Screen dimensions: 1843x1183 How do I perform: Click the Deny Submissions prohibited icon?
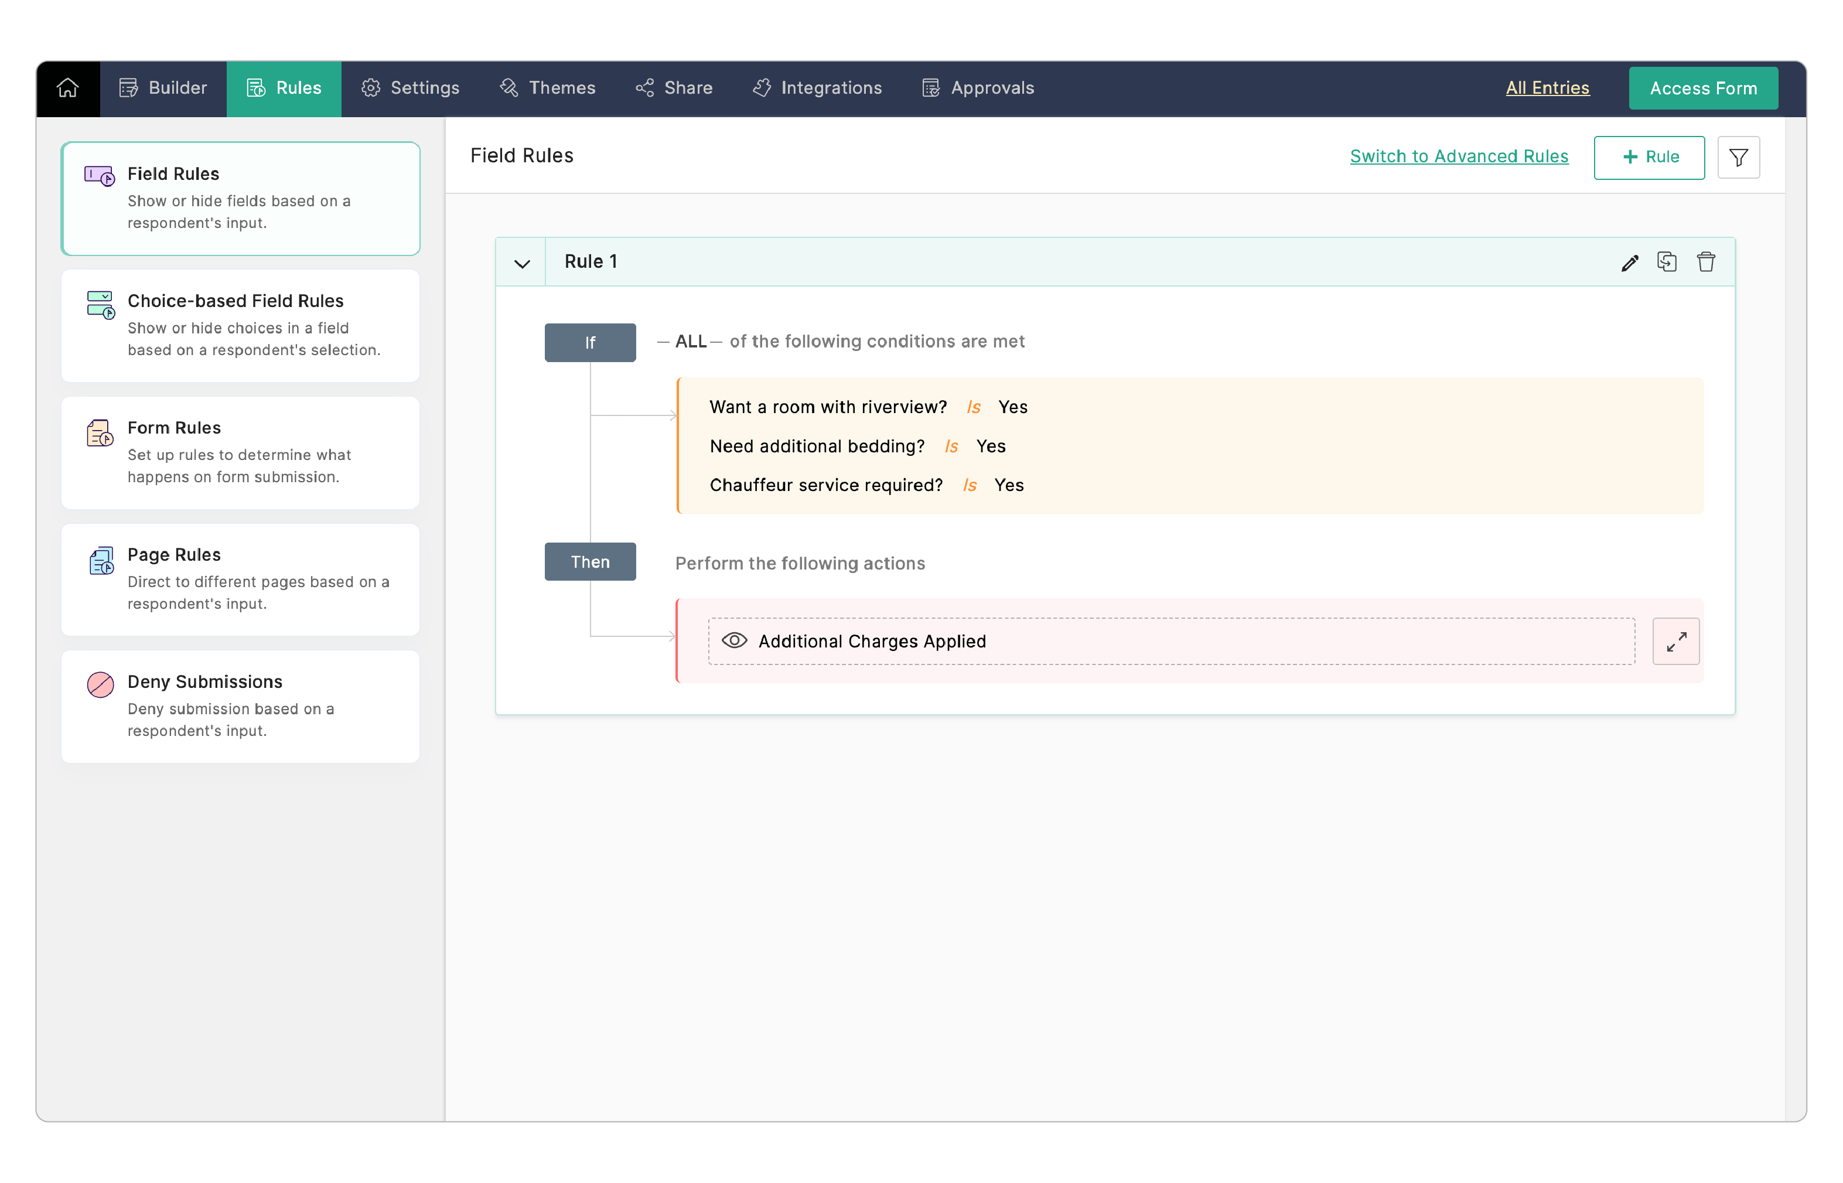click(101, 684)
